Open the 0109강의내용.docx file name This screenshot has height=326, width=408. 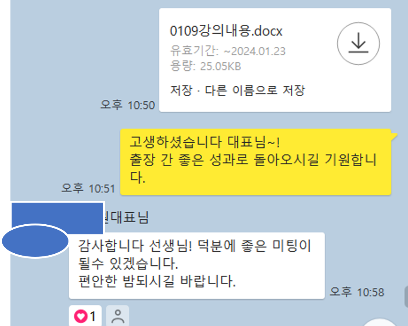click(x=226, y=31)
